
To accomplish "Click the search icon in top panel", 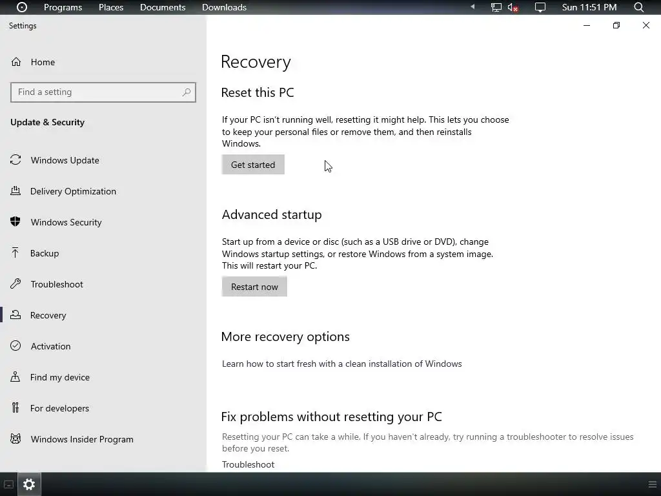I will (638, 7).
